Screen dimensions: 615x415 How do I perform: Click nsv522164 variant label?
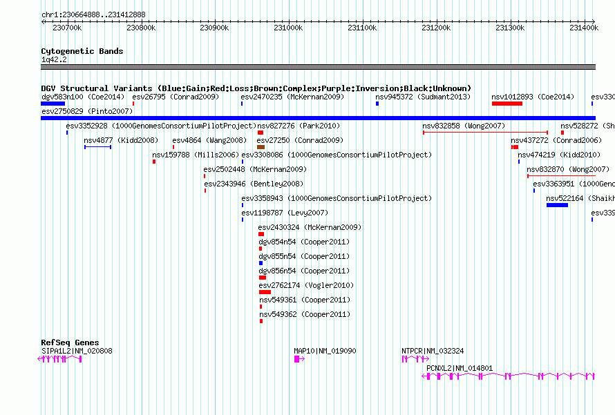click(x=580, y=198)
